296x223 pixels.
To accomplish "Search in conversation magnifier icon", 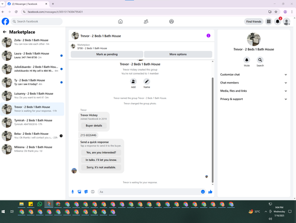I will point(260,60).
